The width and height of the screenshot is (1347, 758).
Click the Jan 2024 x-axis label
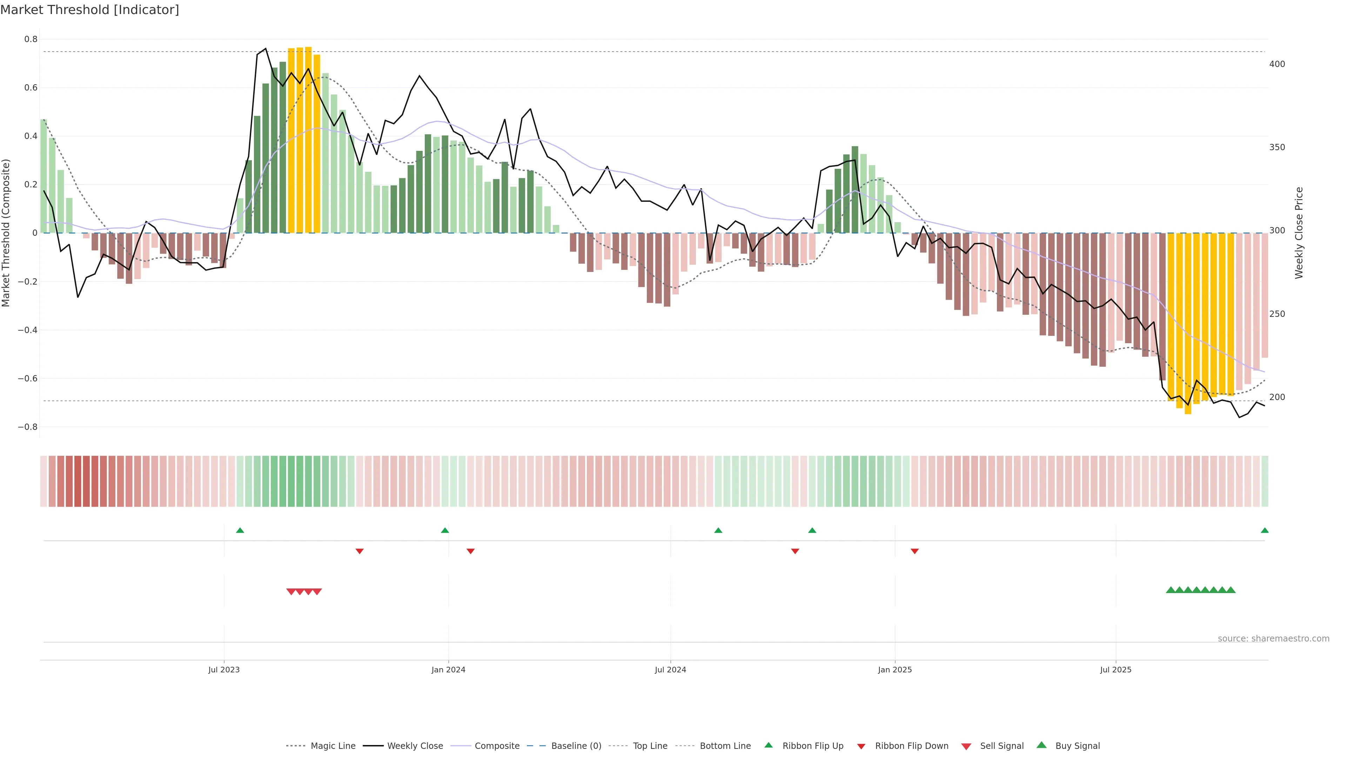[448, 670]
